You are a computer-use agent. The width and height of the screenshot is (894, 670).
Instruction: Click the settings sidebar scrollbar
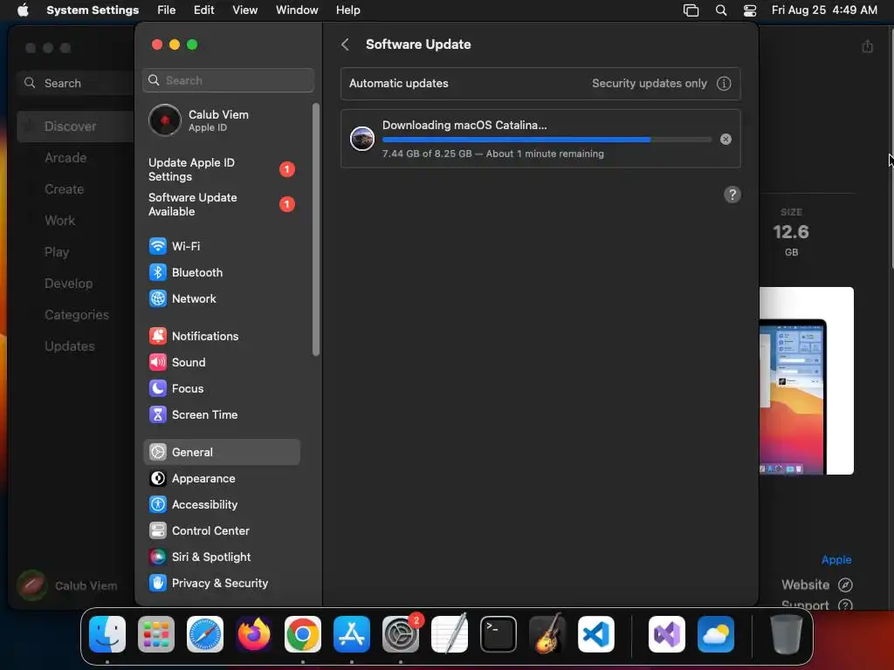[x=316, y=229]
